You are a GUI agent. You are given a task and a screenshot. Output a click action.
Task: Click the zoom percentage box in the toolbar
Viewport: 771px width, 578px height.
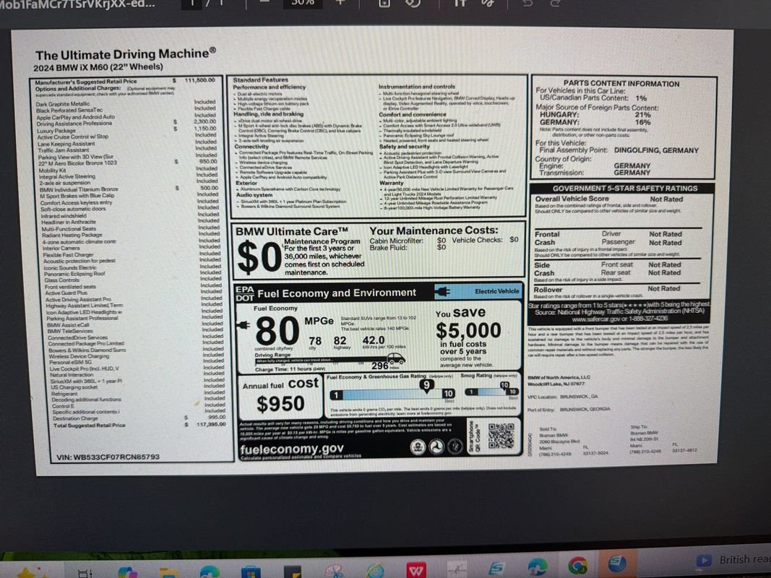pos(302,3)
